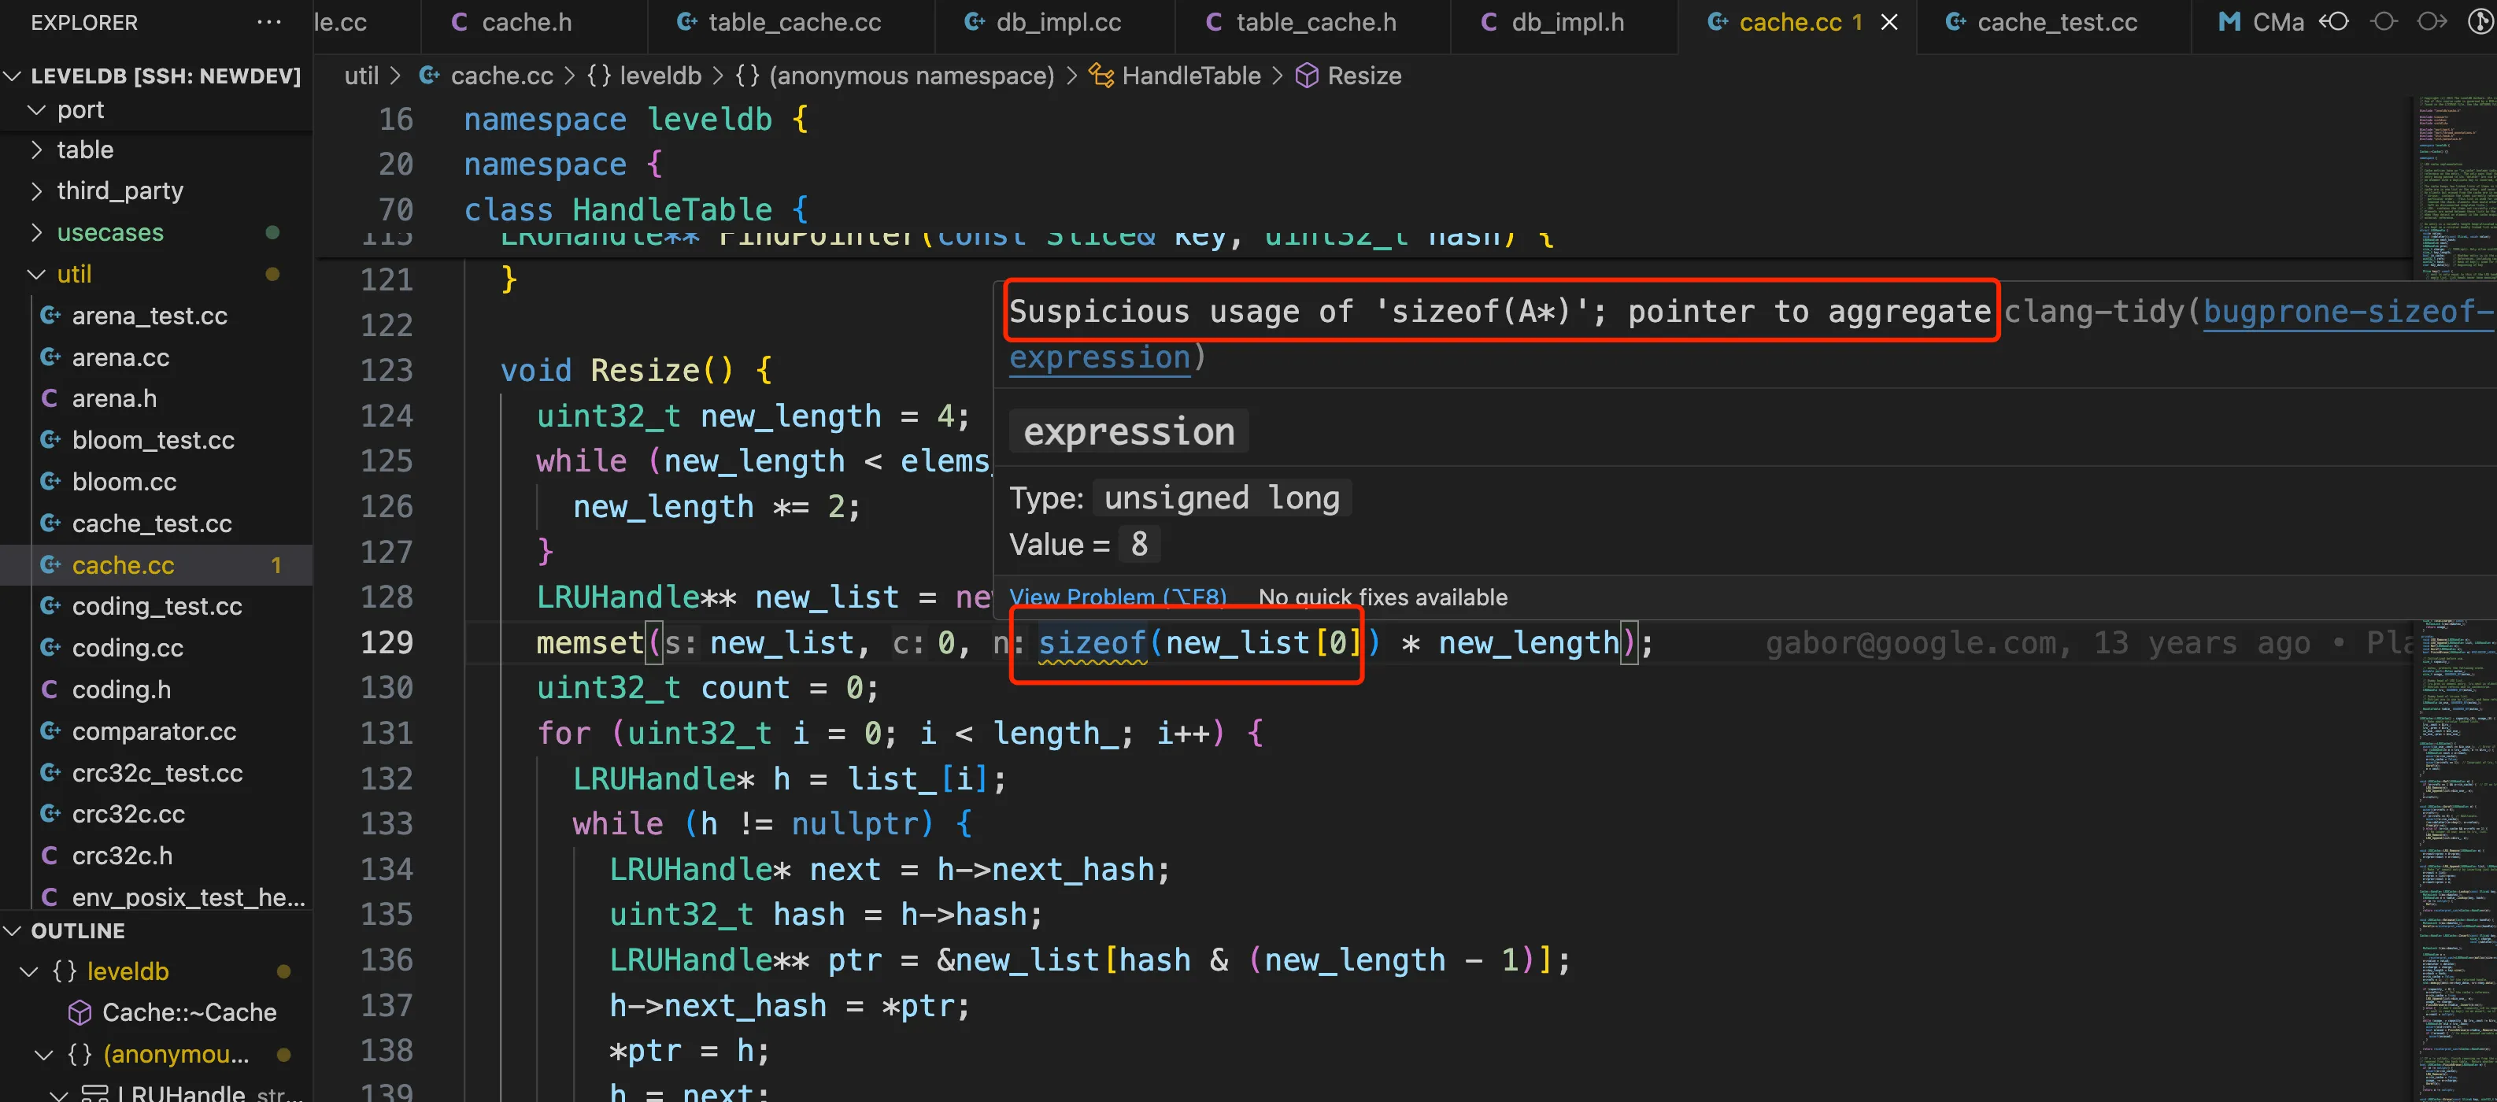Click go to next change arrow icon
Image resolution: width=2497 pixels, height=1102 pixels.
point(2431,21)
